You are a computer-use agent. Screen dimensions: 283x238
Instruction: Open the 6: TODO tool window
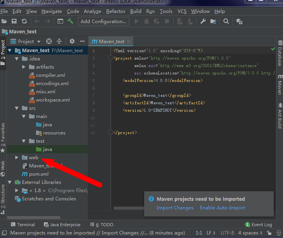(x=102, y=225)
